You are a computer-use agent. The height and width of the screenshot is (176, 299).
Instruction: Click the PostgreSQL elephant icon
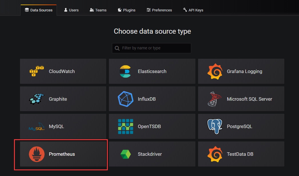[x=214, y=126]
